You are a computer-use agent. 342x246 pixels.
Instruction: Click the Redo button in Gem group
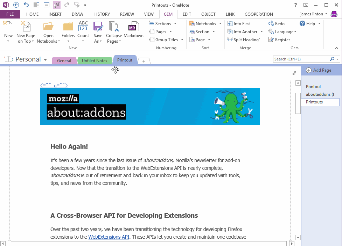pos(277,23)
